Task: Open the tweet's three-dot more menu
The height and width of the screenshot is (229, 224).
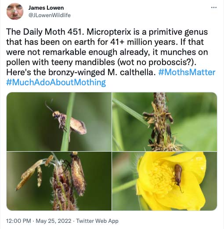Action: coord(214,7)
